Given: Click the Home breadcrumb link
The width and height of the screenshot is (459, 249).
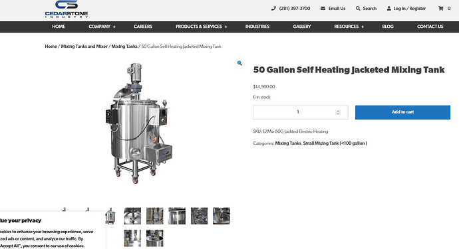Looking at the screenshot, I should pos(51,46).
